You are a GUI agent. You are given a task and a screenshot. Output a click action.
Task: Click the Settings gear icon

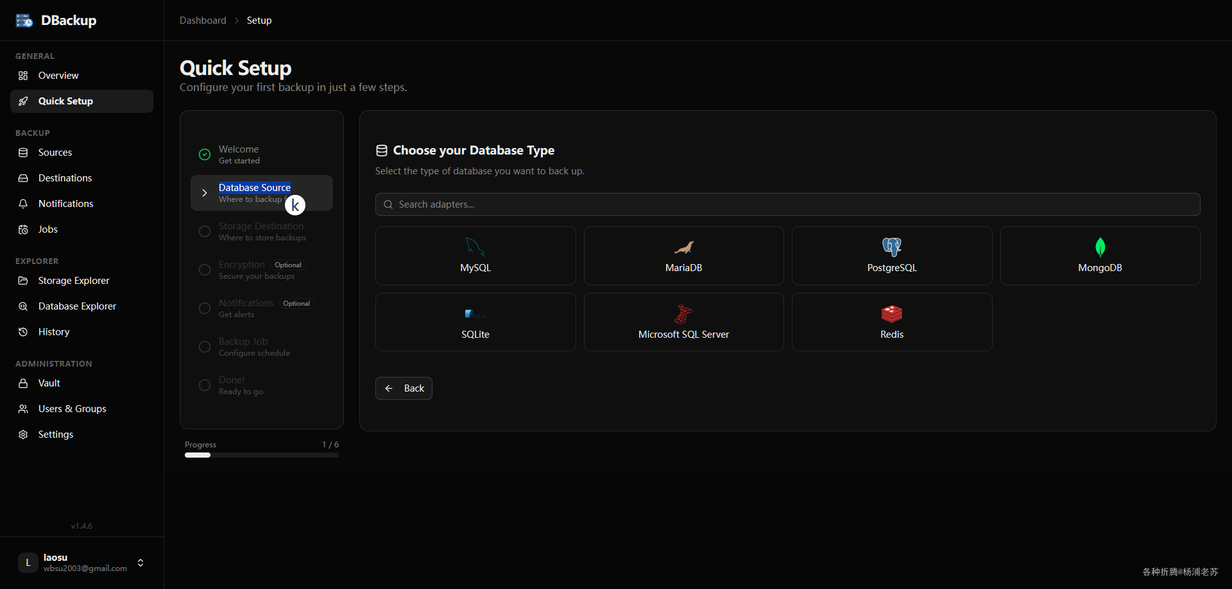point(23,435)
